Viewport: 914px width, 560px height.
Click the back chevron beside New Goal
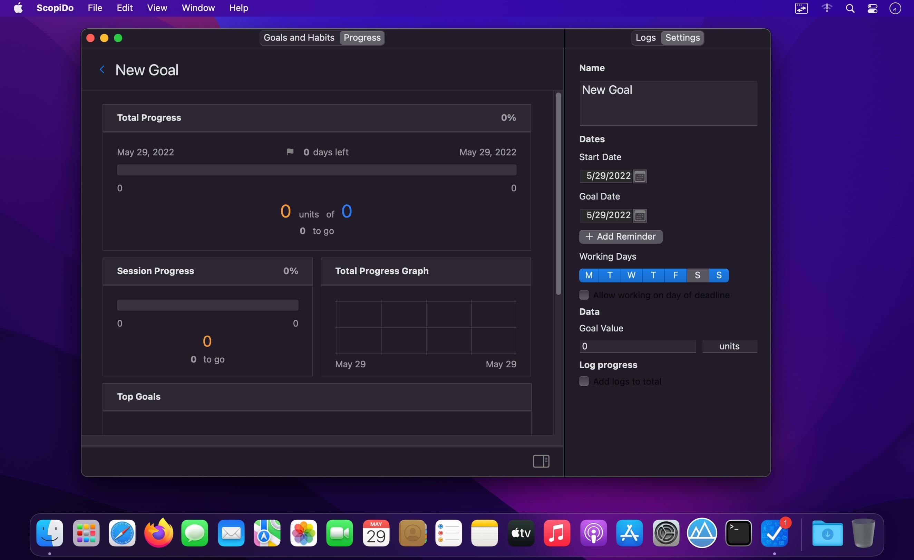pos(102,70)
